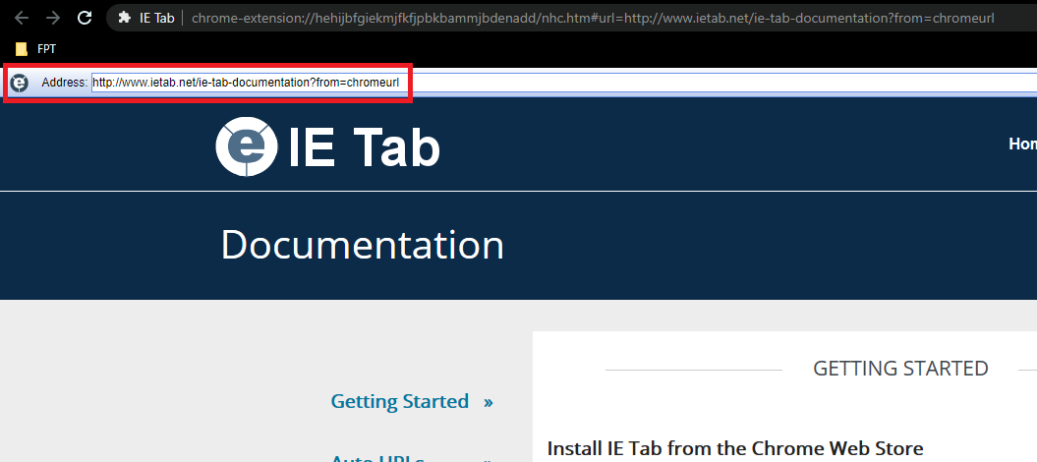This screenshot has height=462, width=1037.
Task: Open the Home navigation link
Action: pyautogui.click(x=1022, y=144)
